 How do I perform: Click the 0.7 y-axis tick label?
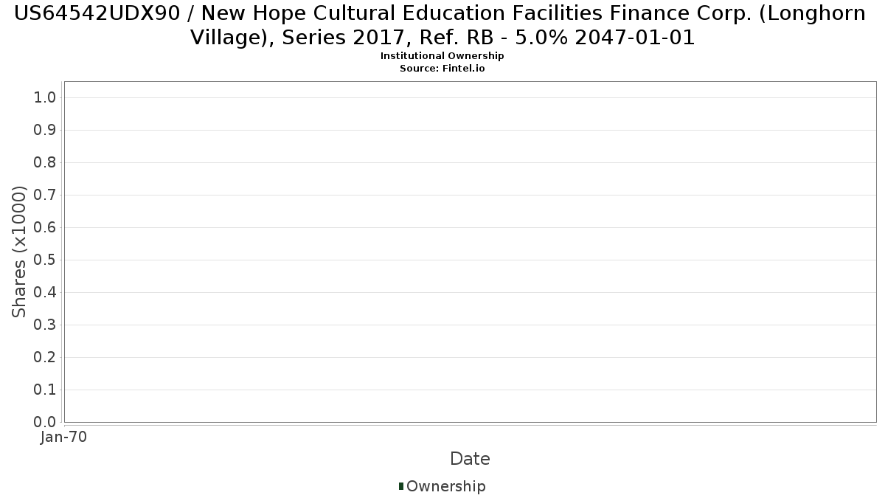[x=45, y=195]
